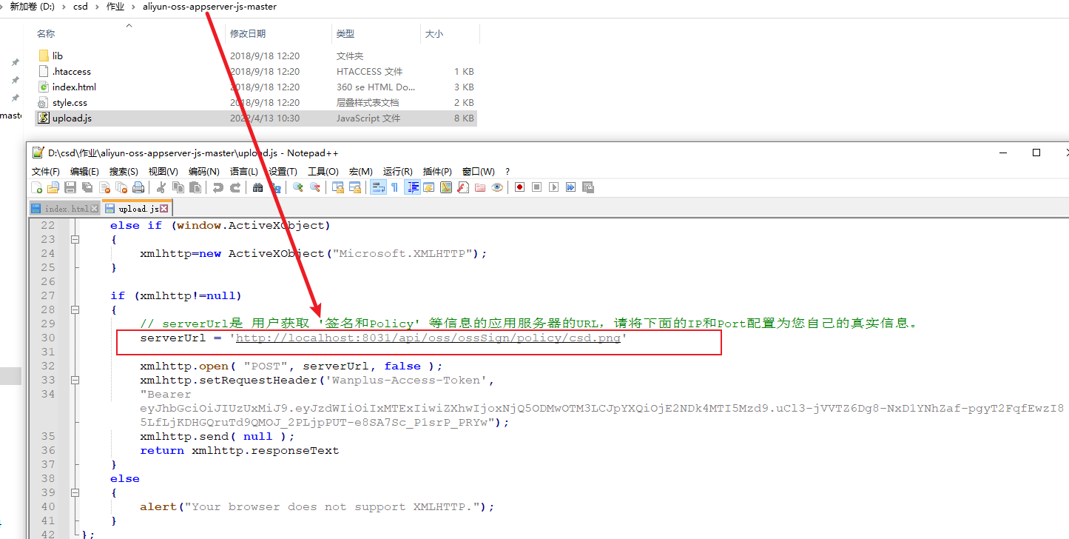
Task: Sort Explorer files by 名称 column header
Action: [46, 33]
